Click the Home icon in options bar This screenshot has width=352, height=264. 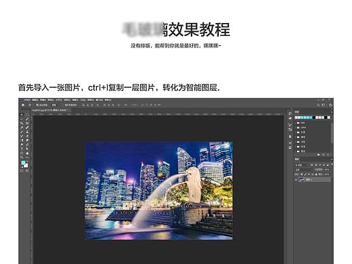[23, 105]
